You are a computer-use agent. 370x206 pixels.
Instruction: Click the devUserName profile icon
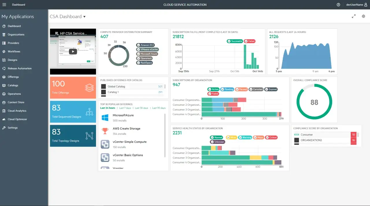tap(366, 5)
